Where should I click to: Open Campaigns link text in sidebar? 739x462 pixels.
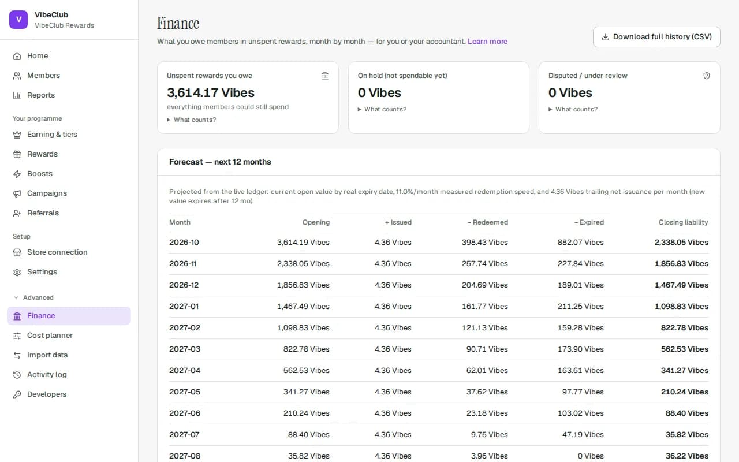click(x=47, y=193)
